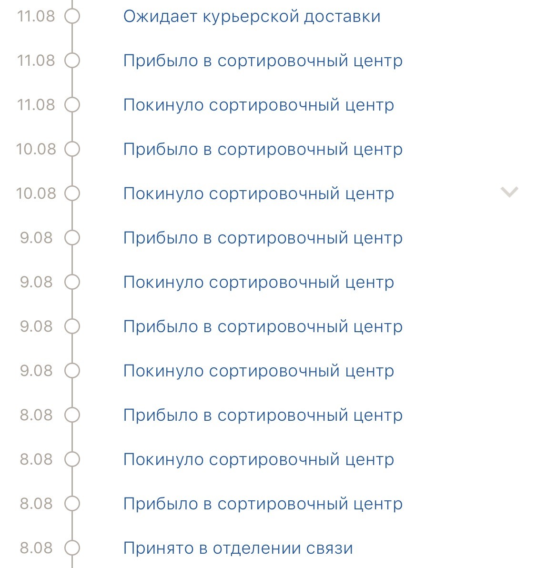The image size is (536, 568).
Task: Click the timeline circle for 11.08 Прибыло
Action: point(72,61)
